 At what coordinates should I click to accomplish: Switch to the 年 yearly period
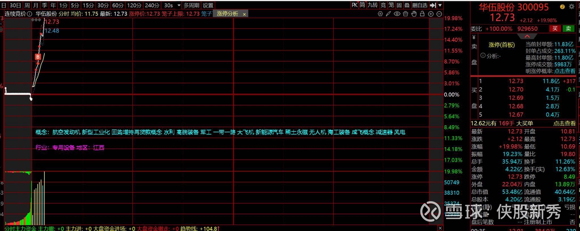click(x=53, y=5)
